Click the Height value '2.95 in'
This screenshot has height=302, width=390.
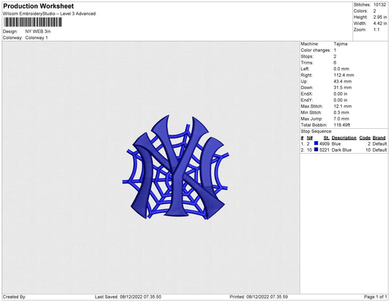click(380, 17)
